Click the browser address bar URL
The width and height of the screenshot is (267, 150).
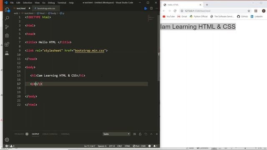tap(197, 11)
